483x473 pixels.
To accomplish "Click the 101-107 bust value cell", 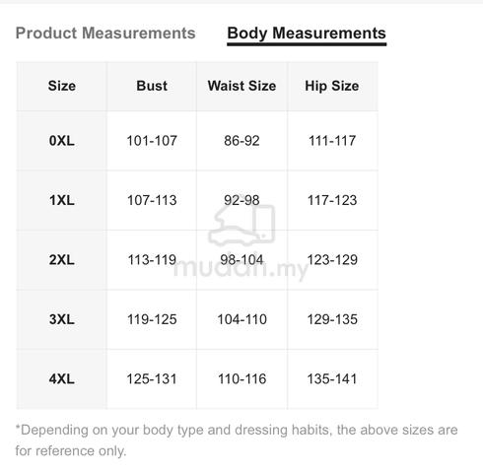I will pos(152,141).
